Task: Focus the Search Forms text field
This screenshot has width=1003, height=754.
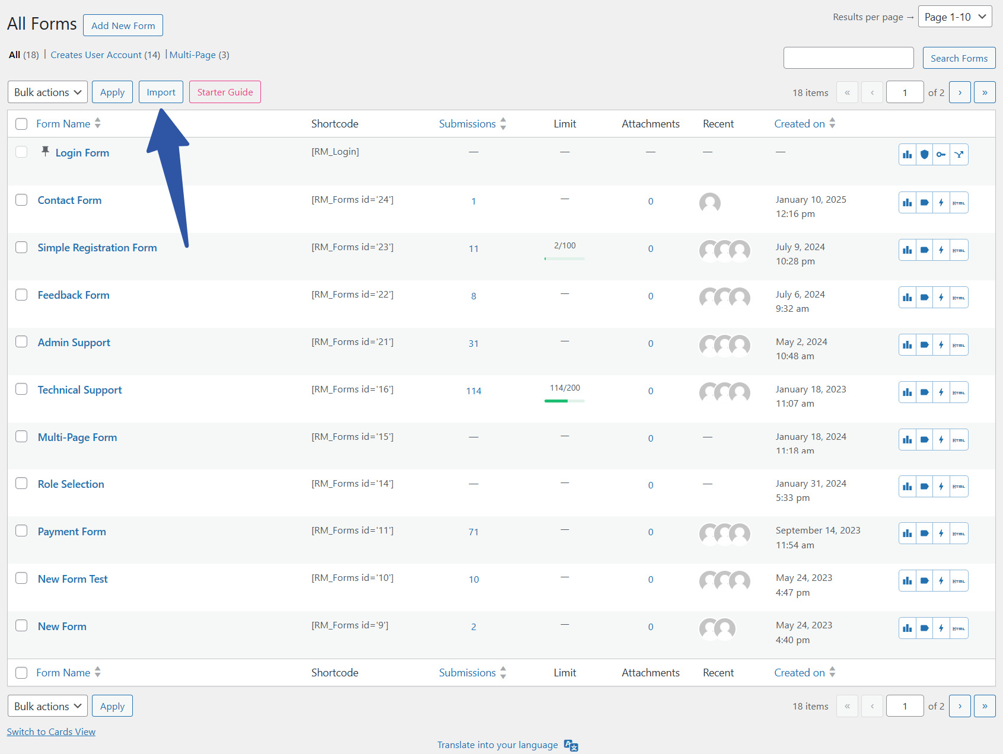Action: (848, 58)
